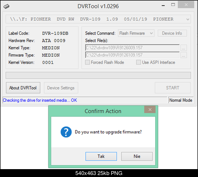Click the Kernel Type value MEDION
The image size is (198, 177).
51,48
